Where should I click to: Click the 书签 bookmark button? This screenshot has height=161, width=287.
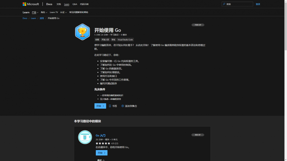pyautogui.click(x=113, y=106)
